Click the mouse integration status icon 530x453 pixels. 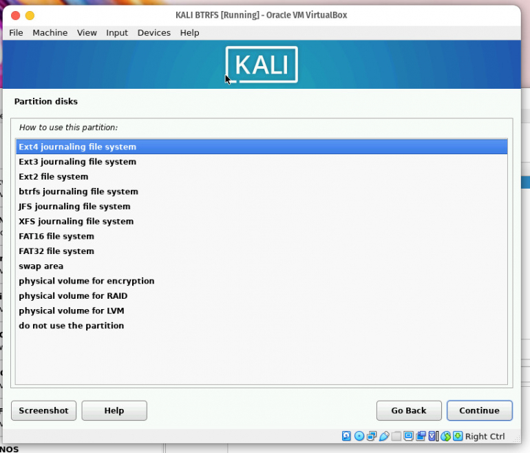pos(446,436)
